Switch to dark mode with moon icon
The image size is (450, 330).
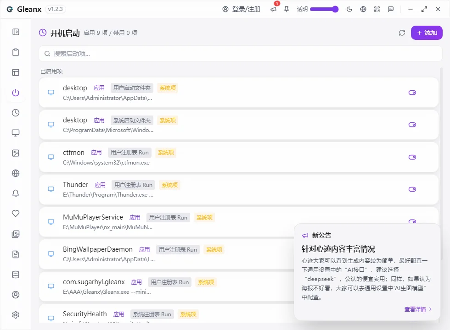pos(349,9)
